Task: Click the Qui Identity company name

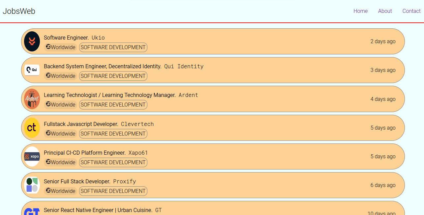Action: click(184, 66)
